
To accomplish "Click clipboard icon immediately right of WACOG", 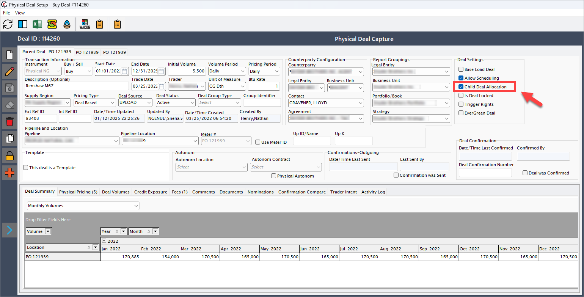I will pos(99,24).
